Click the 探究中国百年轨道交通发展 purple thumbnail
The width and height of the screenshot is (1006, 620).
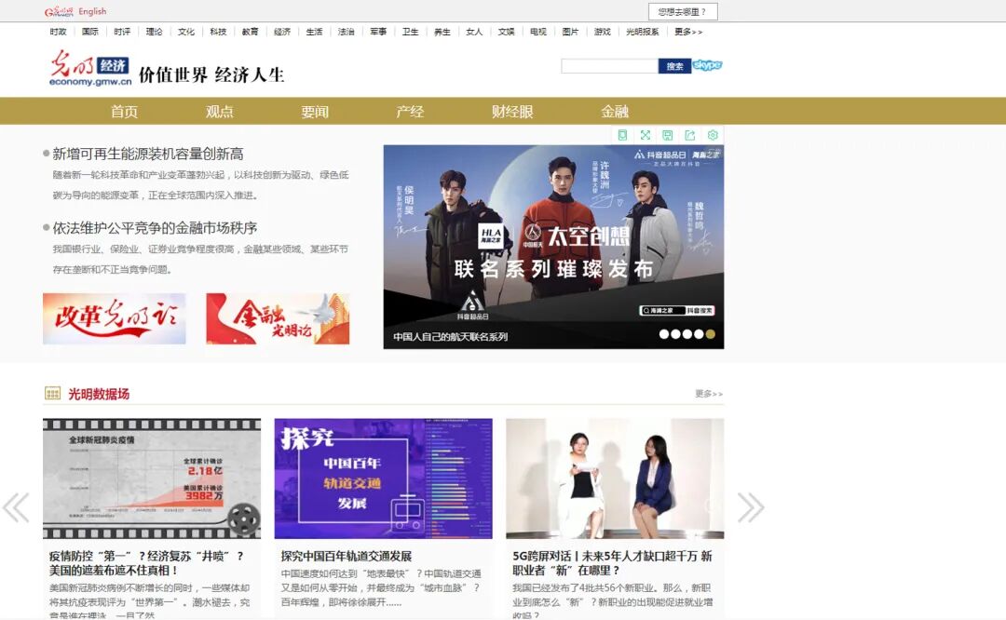(x=384, y=478)
